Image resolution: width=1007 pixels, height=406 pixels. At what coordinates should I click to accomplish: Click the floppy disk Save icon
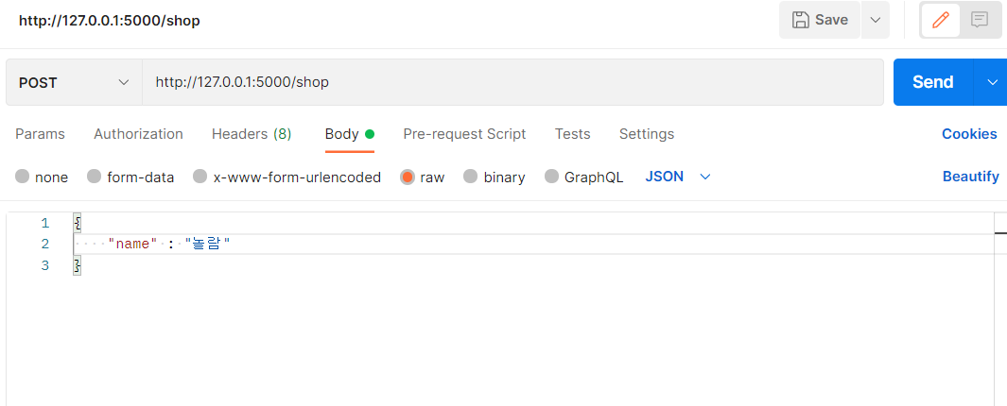[800, 20]
